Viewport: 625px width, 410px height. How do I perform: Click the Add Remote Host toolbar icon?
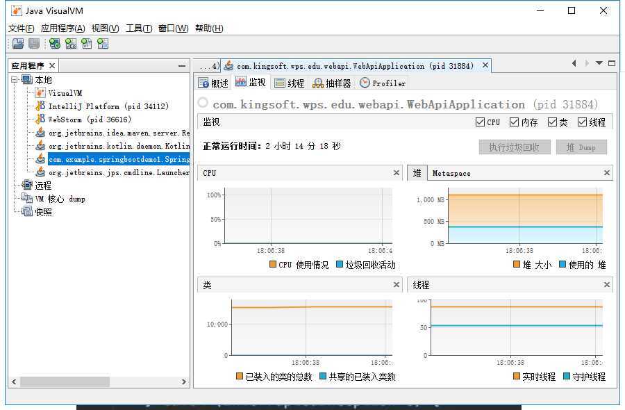pos(55,44)
